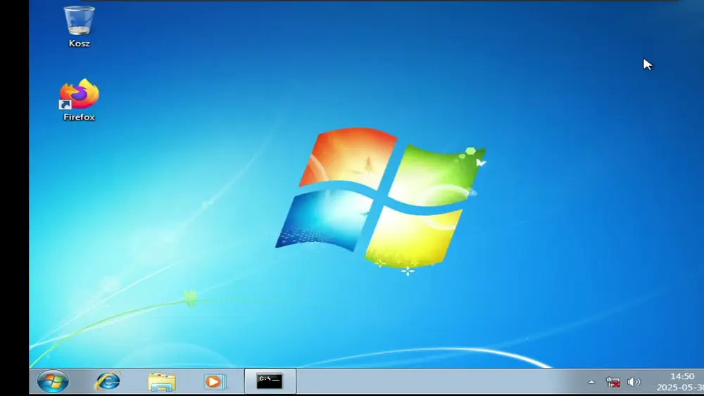Open the Windows Start menu
This screenshot has height=396, width=704.
(x=53, y=382)
